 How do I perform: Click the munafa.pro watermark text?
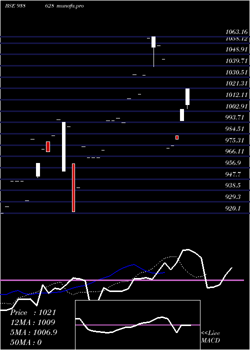point(70,6)
